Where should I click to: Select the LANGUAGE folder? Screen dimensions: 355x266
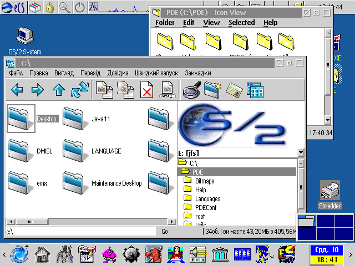click(92, 151)
